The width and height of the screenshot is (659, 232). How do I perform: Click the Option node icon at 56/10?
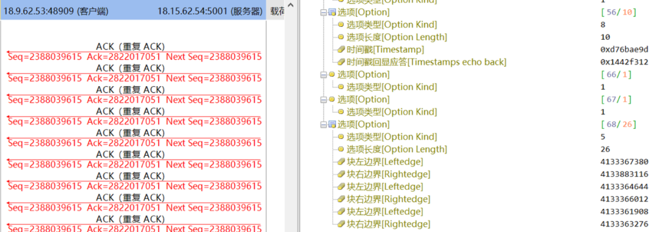pyautogui.click(x=332, y=13)
